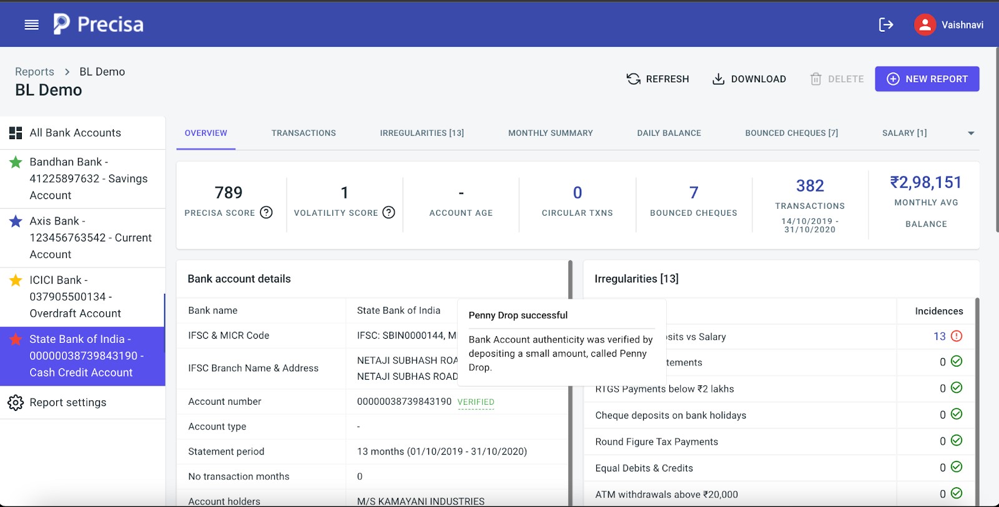Click the Volatility Score help icon
Screen dimensions: 999x507
[388, 213]
